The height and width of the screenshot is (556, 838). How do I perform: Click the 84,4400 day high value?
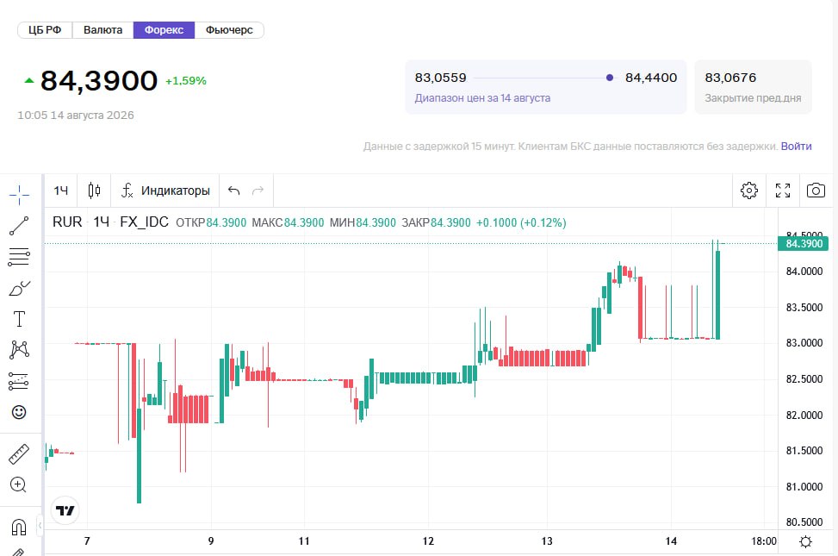click(x=651, y=78)
